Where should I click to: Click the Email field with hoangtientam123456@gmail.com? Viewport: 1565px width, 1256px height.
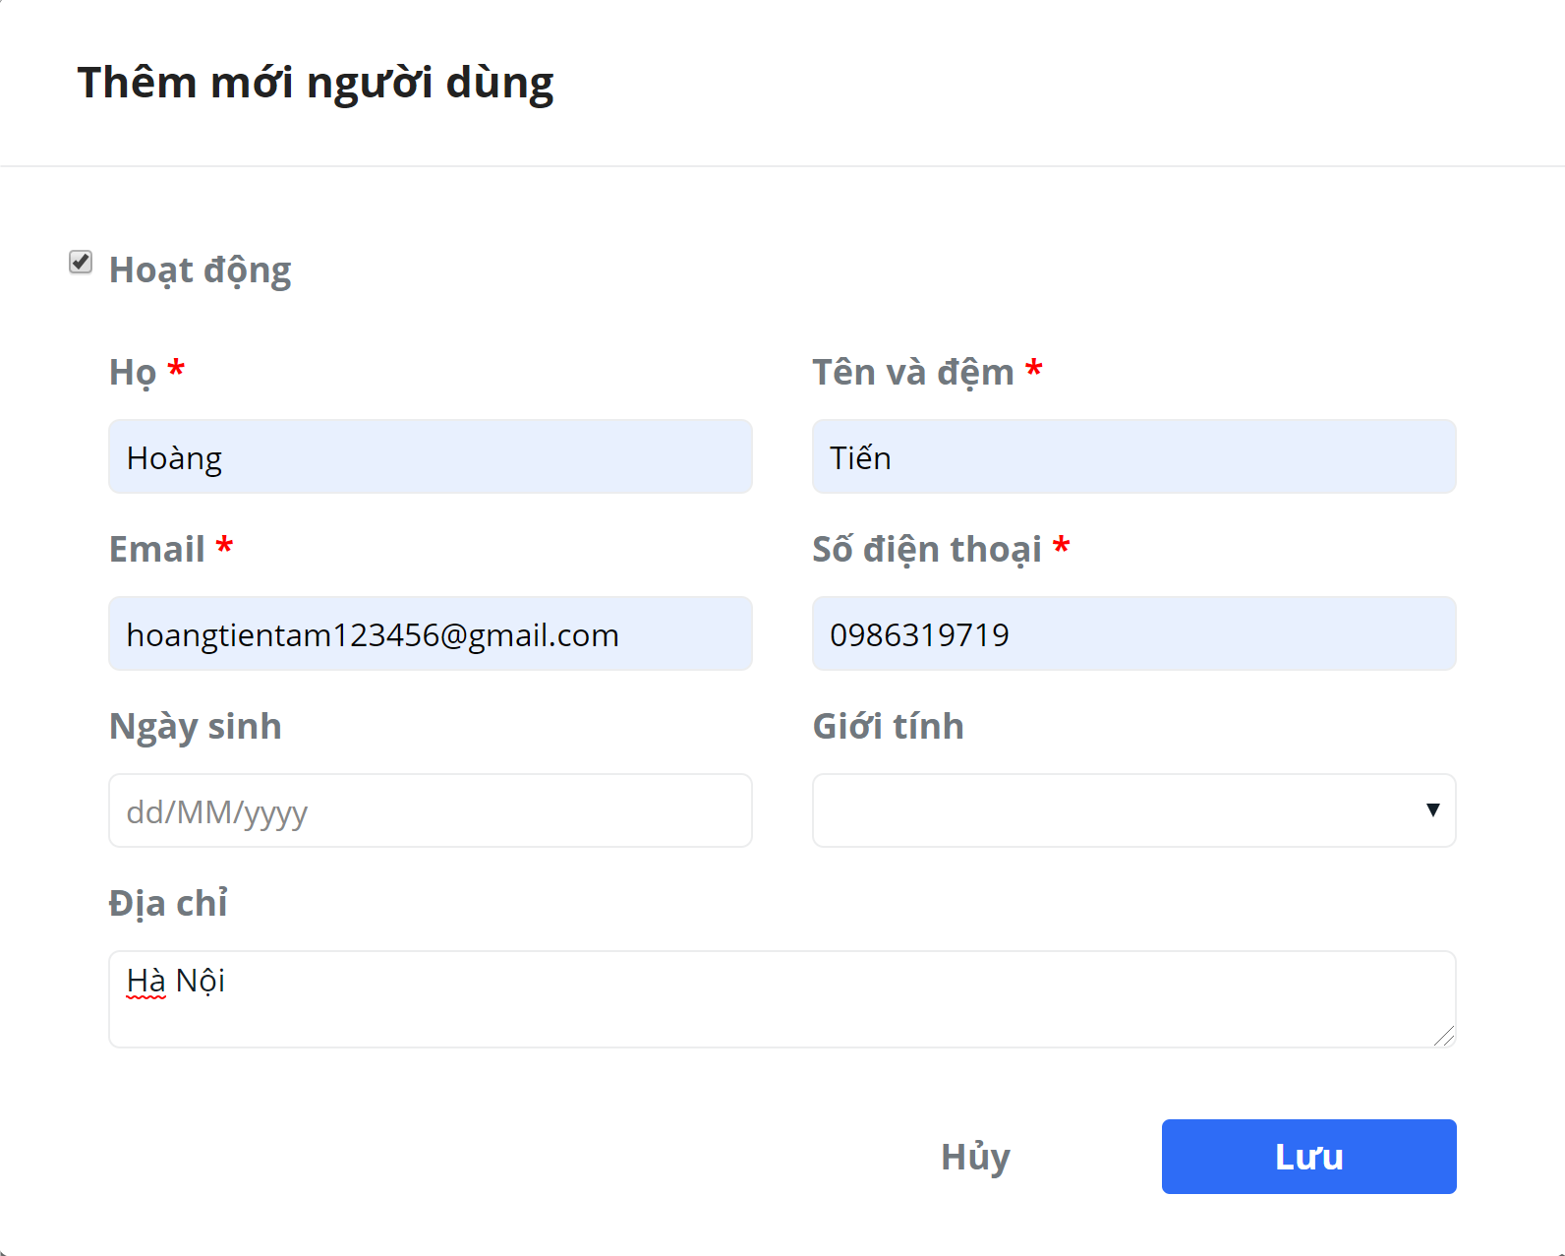click(431, 633)
